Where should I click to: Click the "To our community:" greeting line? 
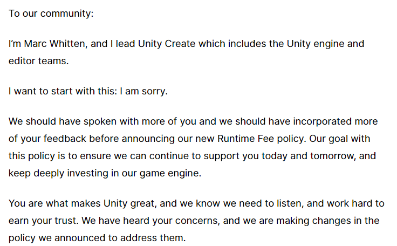[x=51, y=13]
